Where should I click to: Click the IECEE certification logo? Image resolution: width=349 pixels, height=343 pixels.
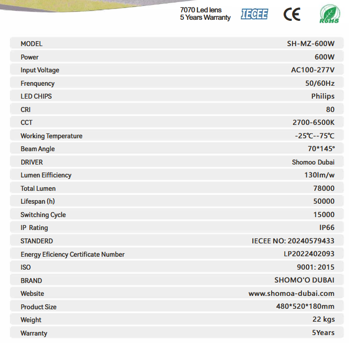coord(254,14)
